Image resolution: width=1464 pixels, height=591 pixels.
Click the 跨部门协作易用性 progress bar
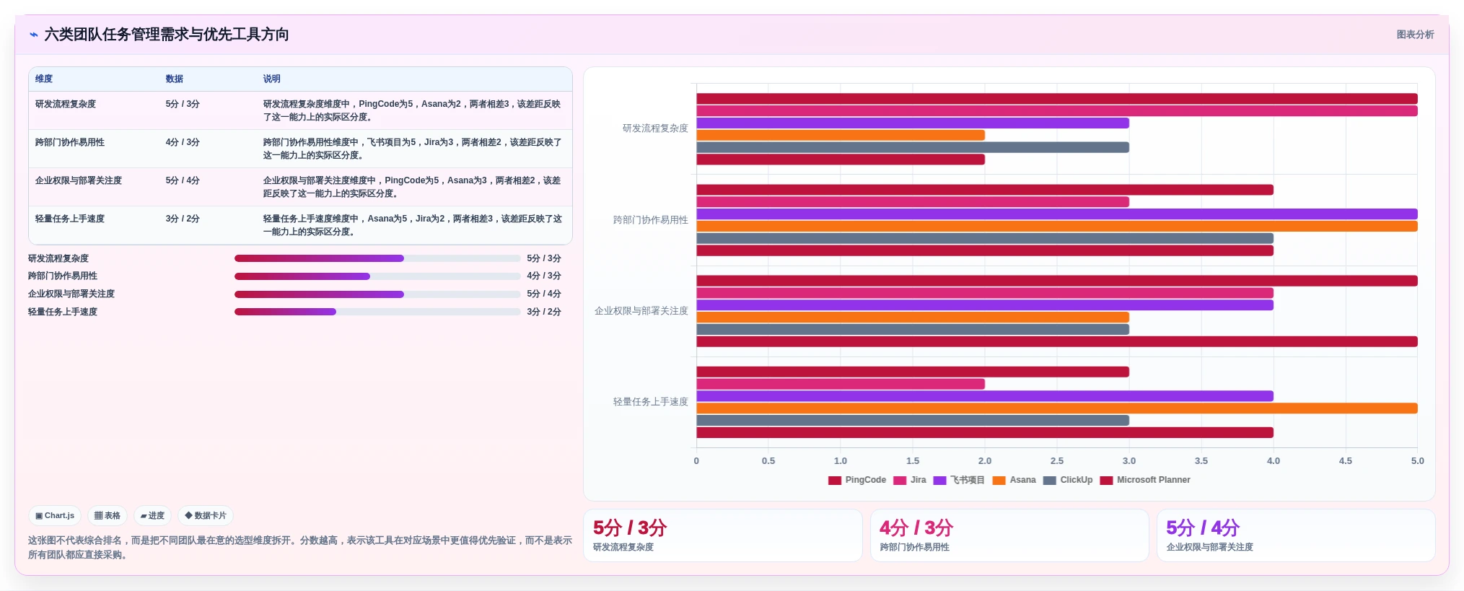click(377, 276)
